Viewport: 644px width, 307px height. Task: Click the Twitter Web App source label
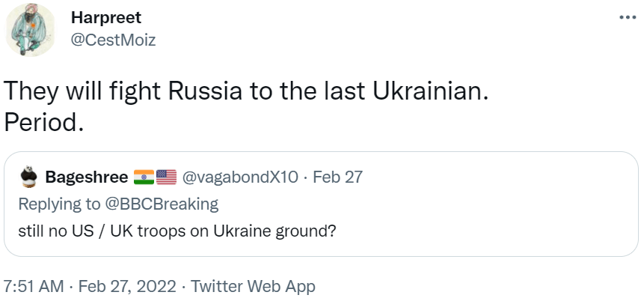(254, 286)
